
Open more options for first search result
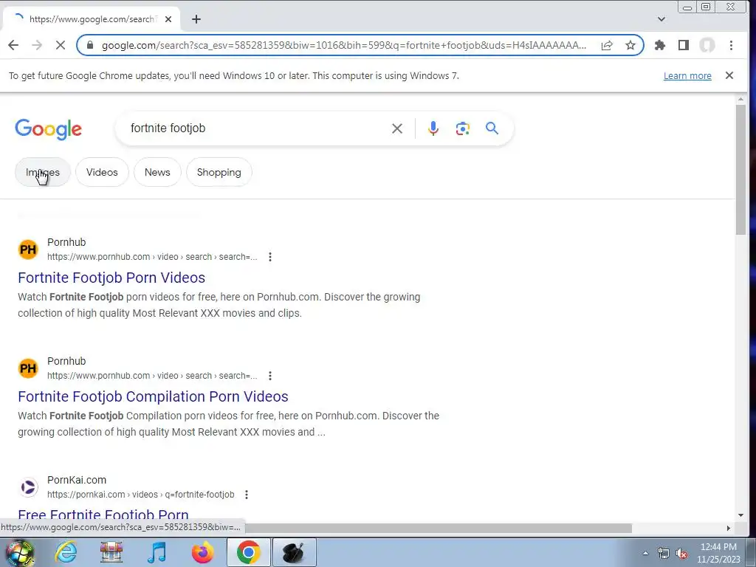[x=270, y=257]
